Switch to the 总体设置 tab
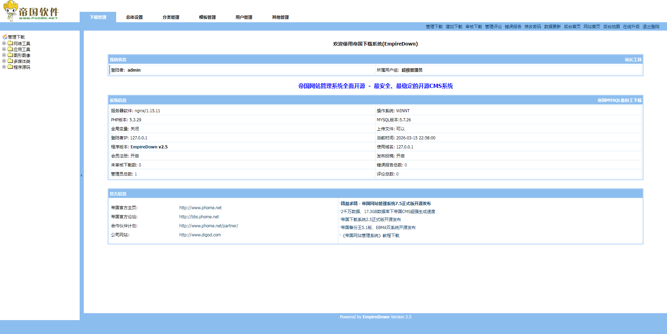The width and height of the screenshot is (667, 334). point(134,17)
